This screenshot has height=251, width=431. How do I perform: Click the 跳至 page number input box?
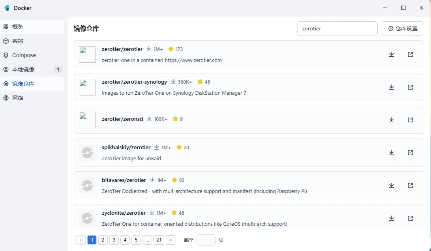click(x=206, y=240)
